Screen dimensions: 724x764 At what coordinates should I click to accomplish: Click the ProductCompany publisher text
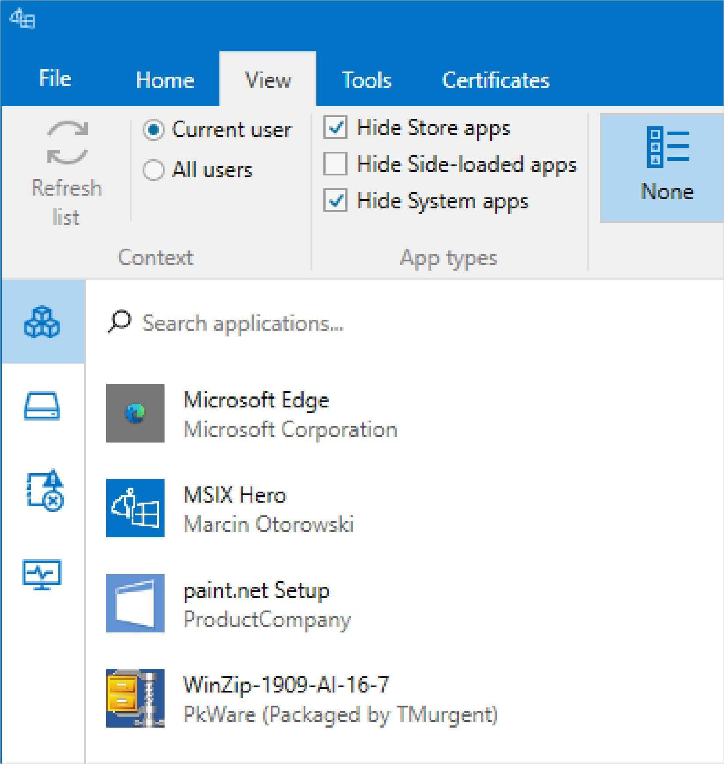pos(267,620)
